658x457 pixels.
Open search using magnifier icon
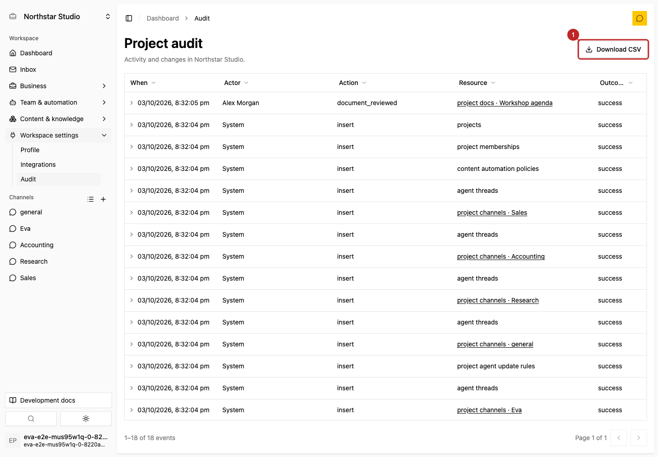click(x=31, y=419)
